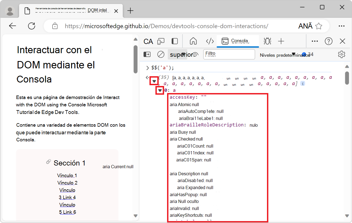Open the Sources panel icon
The width and height of the screenshot is (352, 223).
click(x=210, y=41)
